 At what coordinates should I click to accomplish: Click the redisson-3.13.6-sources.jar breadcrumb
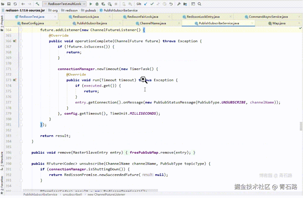(x=25, y=11)
